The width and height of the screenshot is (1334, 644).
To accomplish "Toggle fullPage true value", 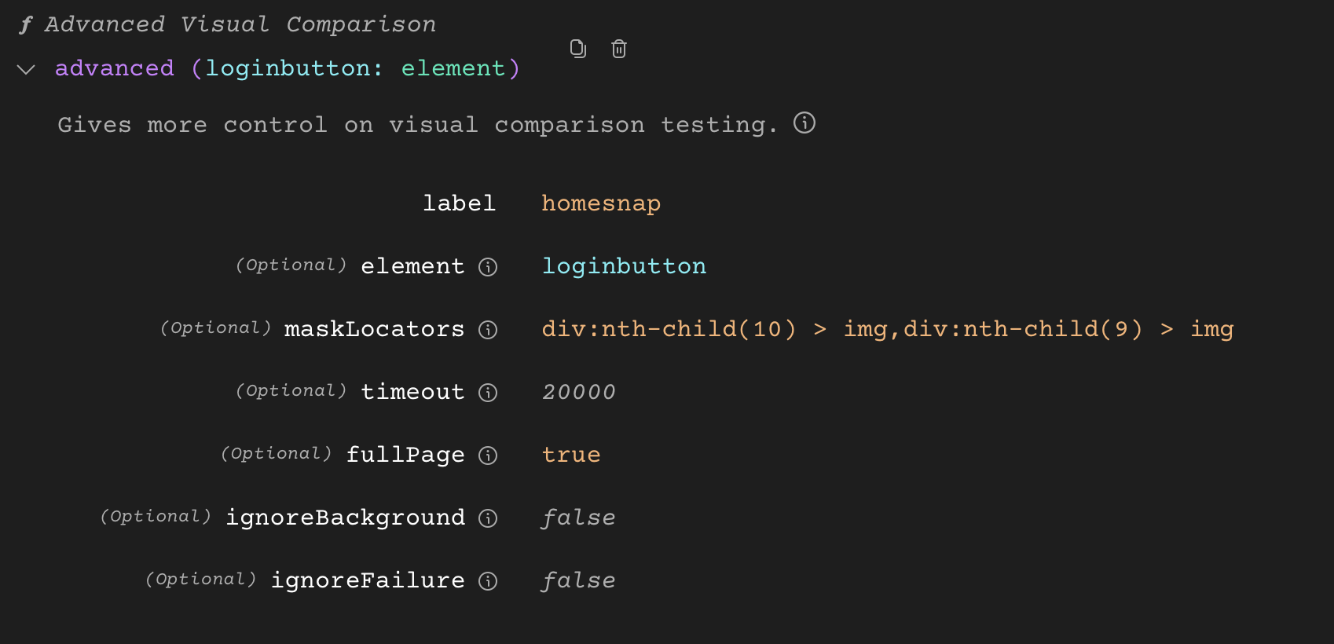I will (571, 455).
